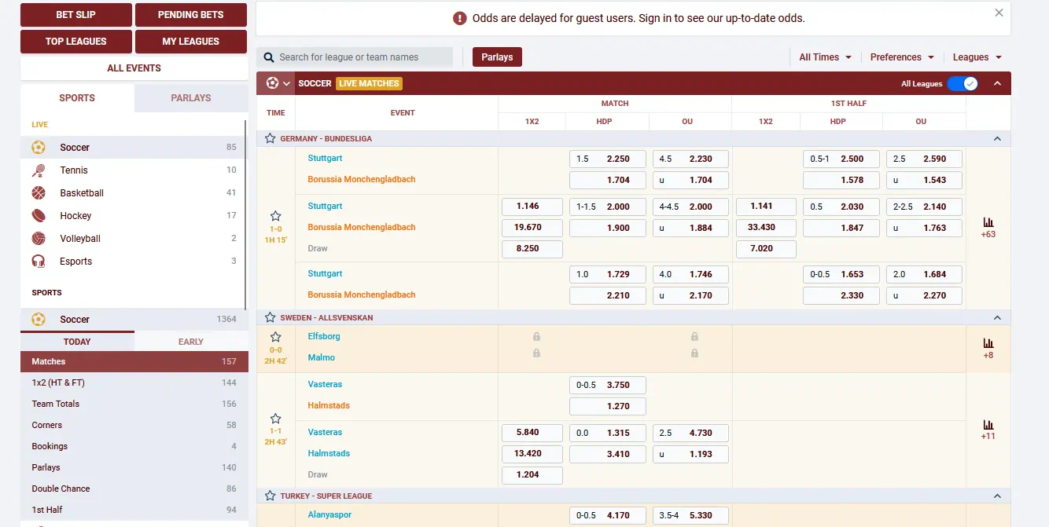This screenshot has height=527, width=1049.
Task: Favorite the Stuttgart vs Monchengladbach match
Action: (275, 215)
